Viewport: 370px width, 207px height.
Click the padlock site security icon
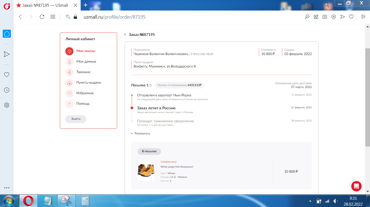click(x=75, y=17)
